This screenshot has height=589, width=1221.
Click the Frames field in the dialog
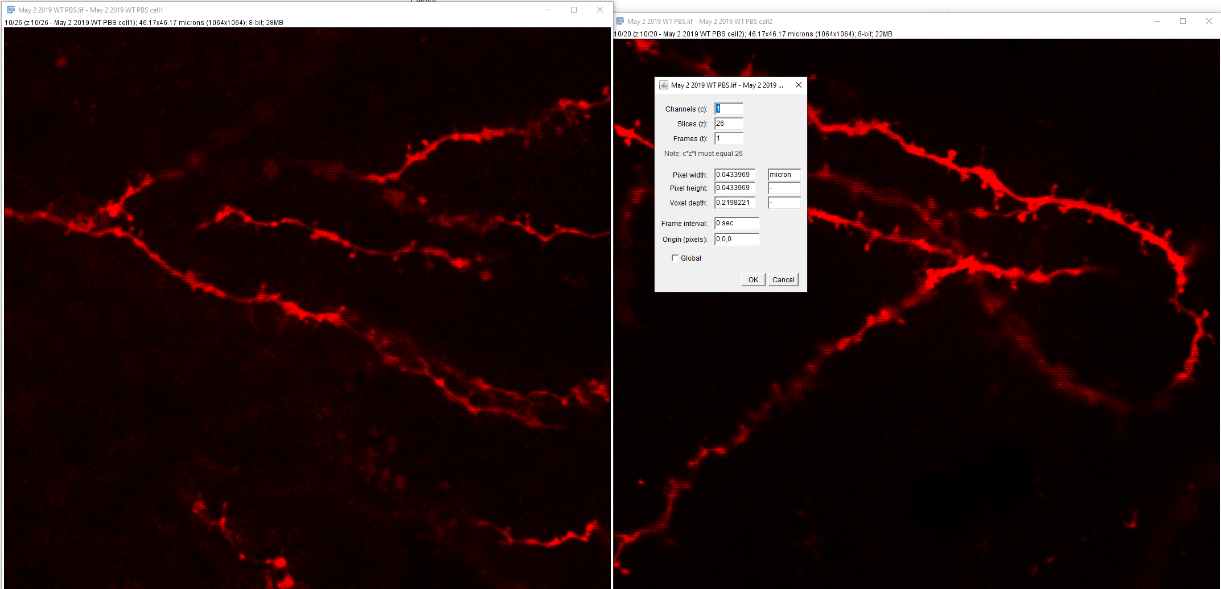pyautogui.click(x=728, y=138)
